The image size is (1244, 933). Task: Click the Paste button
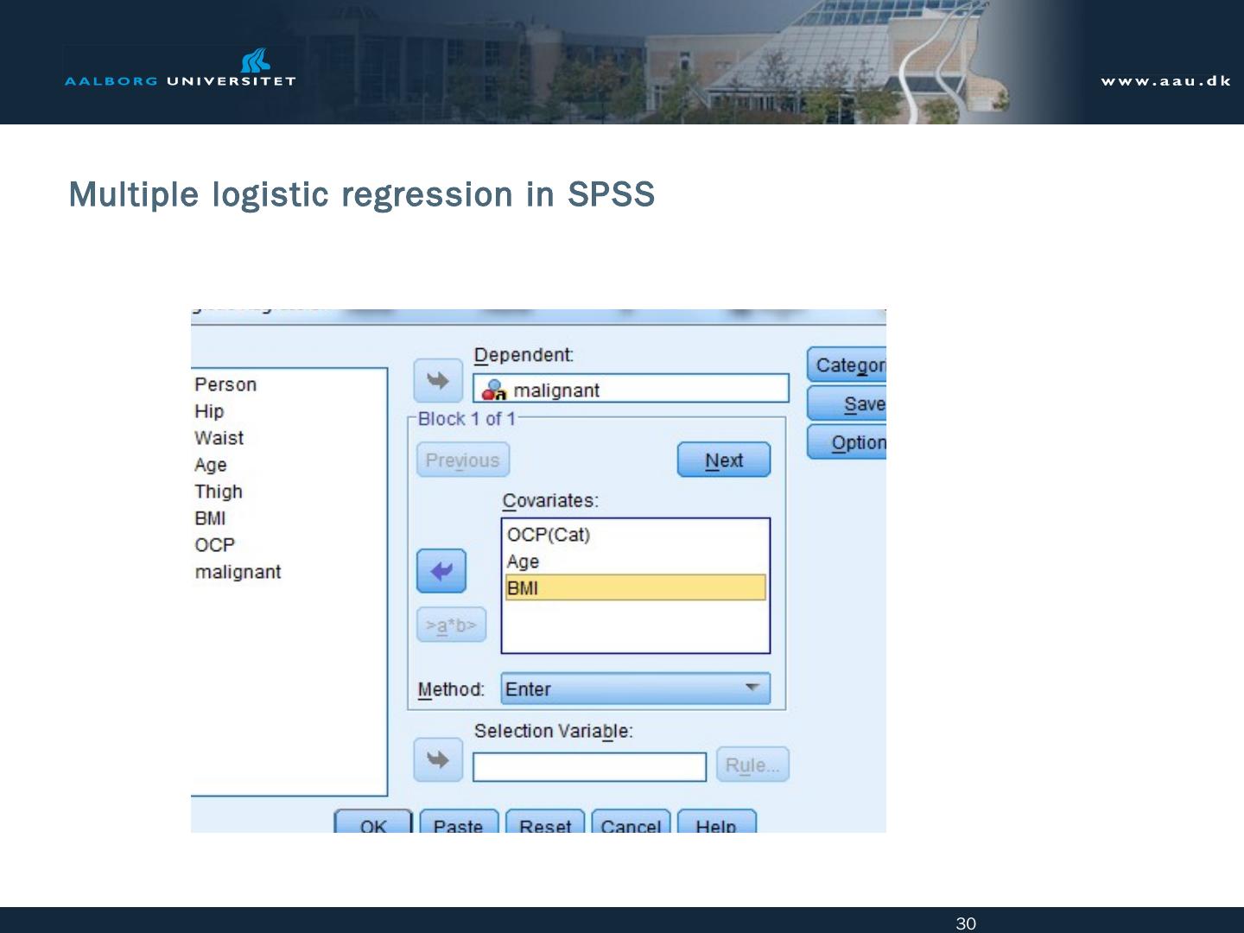(x=459, y=823)
